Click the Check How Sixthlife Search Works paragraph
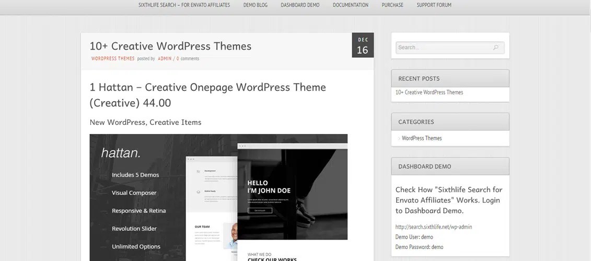 point(449,200)
